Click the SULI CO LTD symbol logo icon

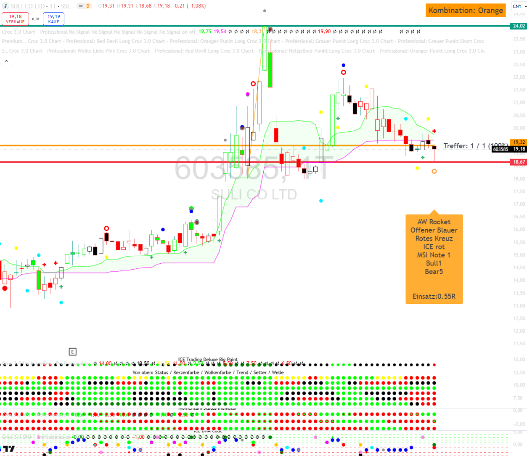tap(5, 6)
